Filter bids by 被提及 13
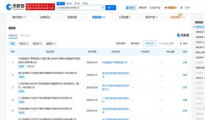 [51, 43]
